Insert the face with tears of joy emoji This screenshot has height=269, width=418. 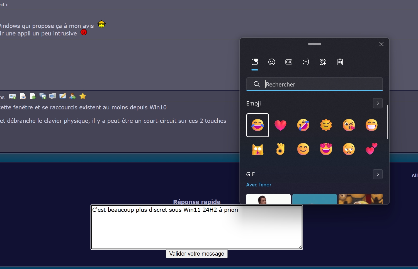pyautogui.click(x=257, y=125)
